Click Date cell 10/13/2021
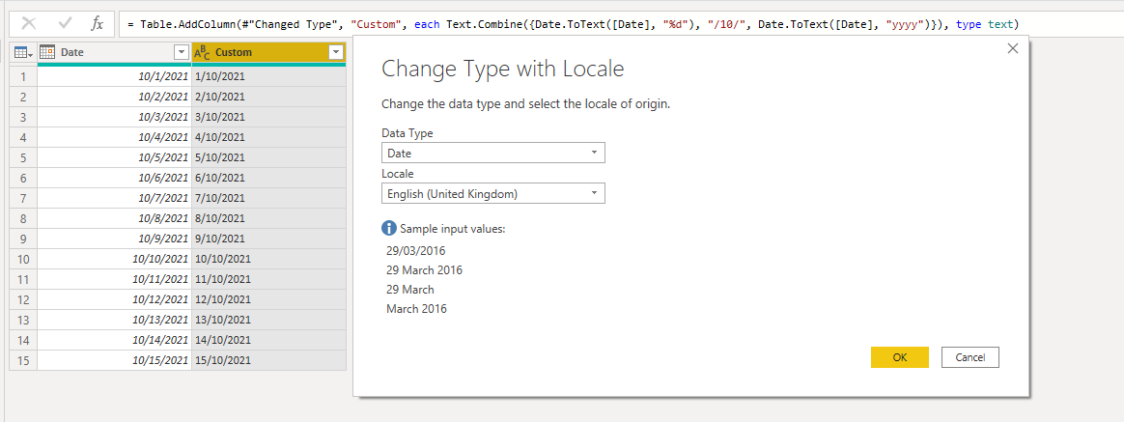 click(115, 320)
